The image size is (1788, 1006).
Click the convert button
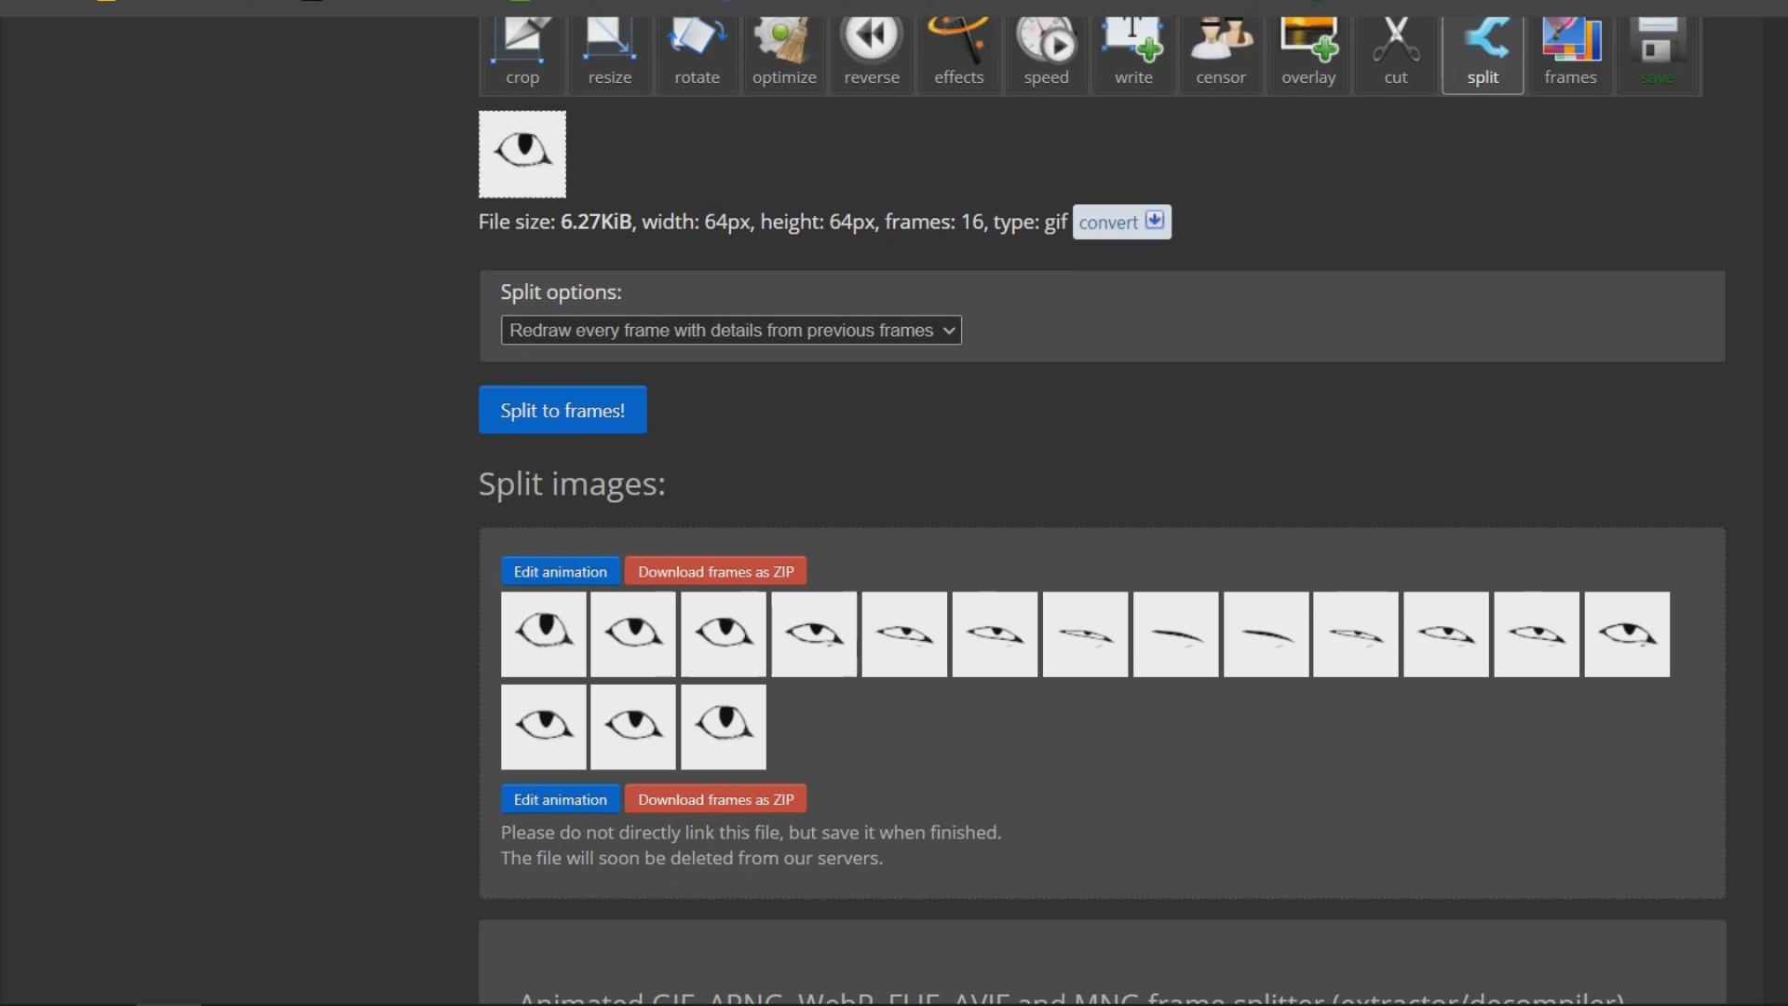click(1122, 222)
